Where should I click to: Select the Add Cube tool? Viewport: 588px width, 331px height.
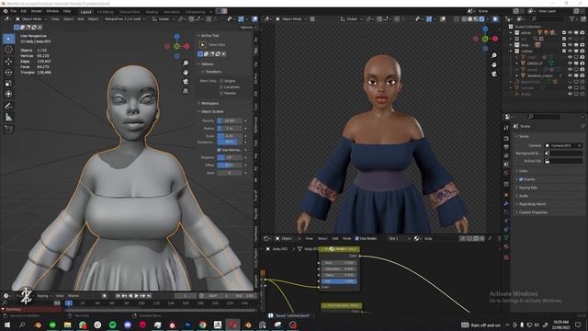8,130
